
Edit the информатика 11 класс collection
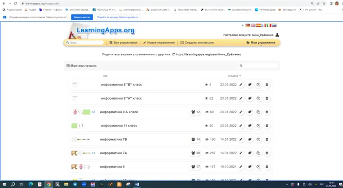(241, 125)
